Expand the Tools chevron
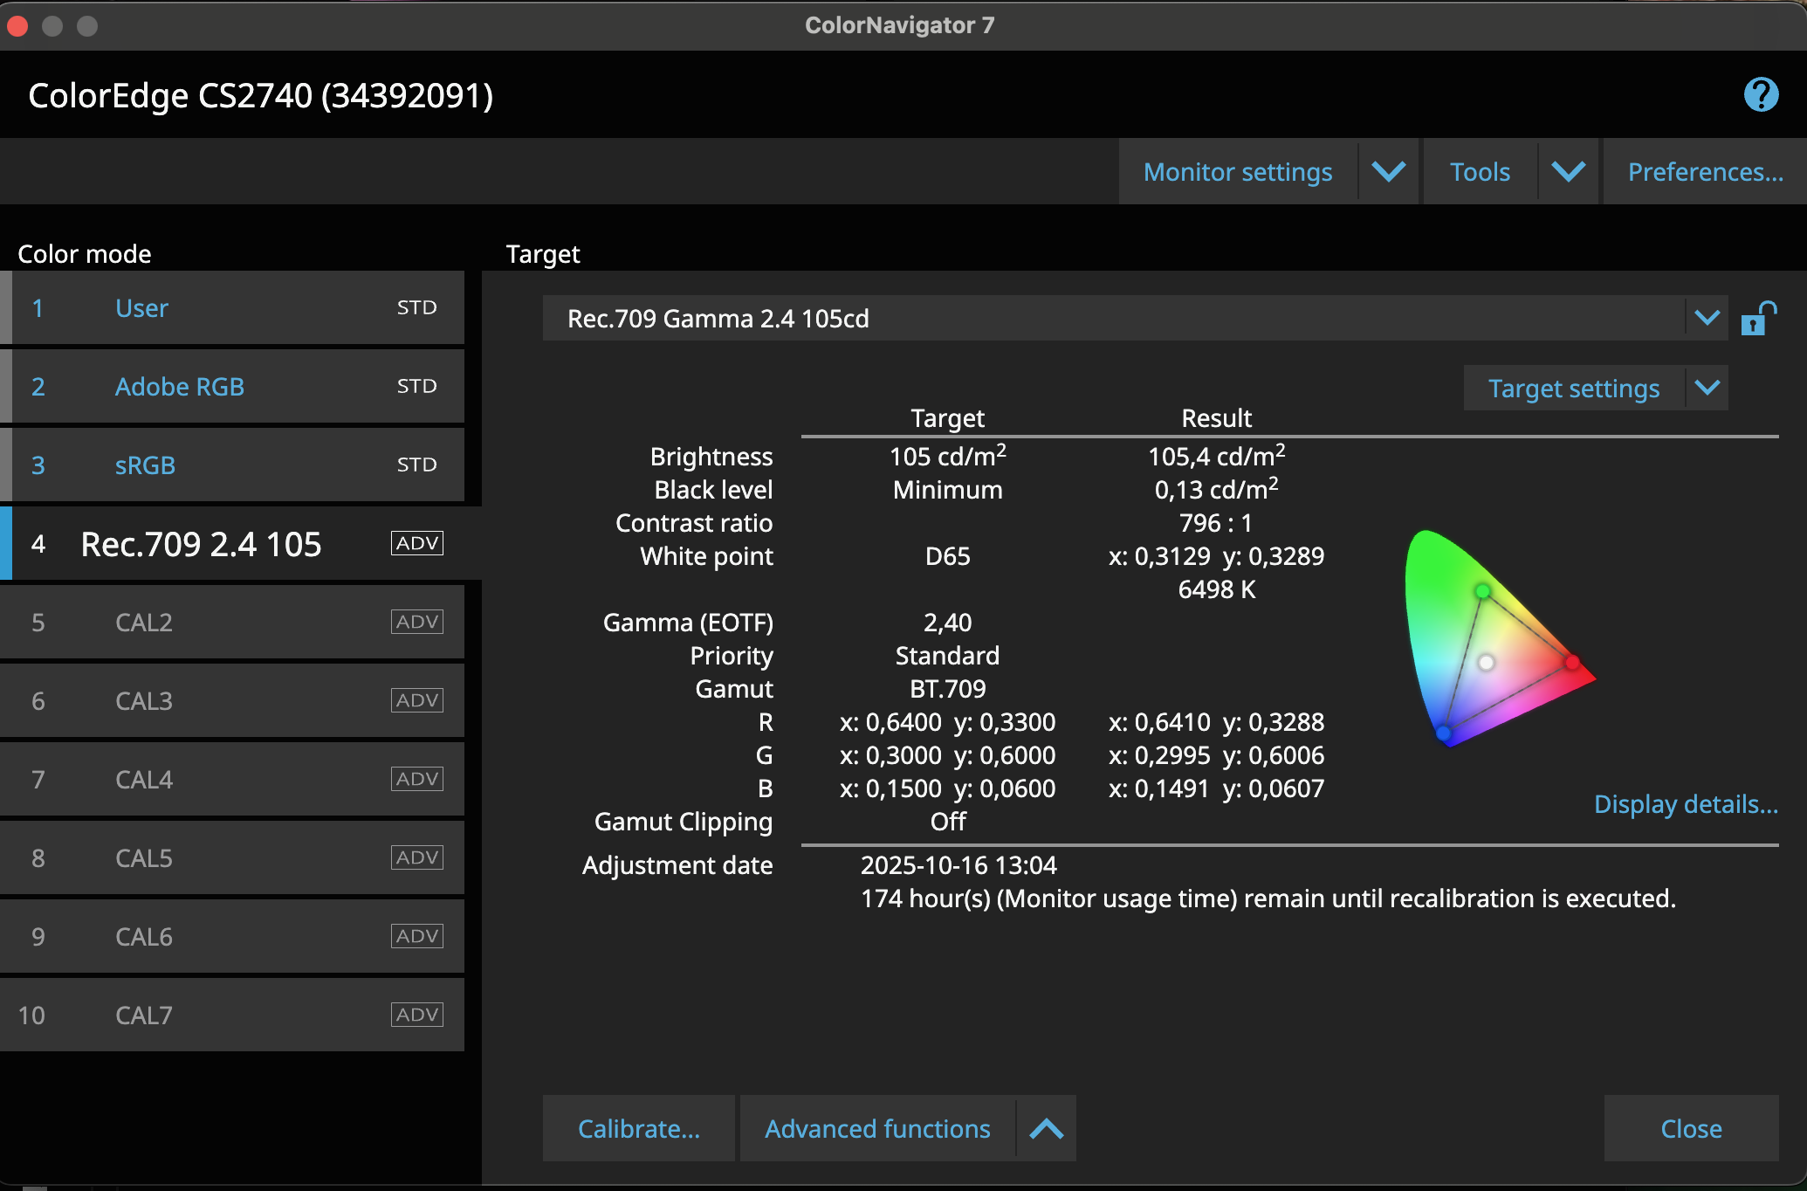1807x1191 pixels. 1568,171
